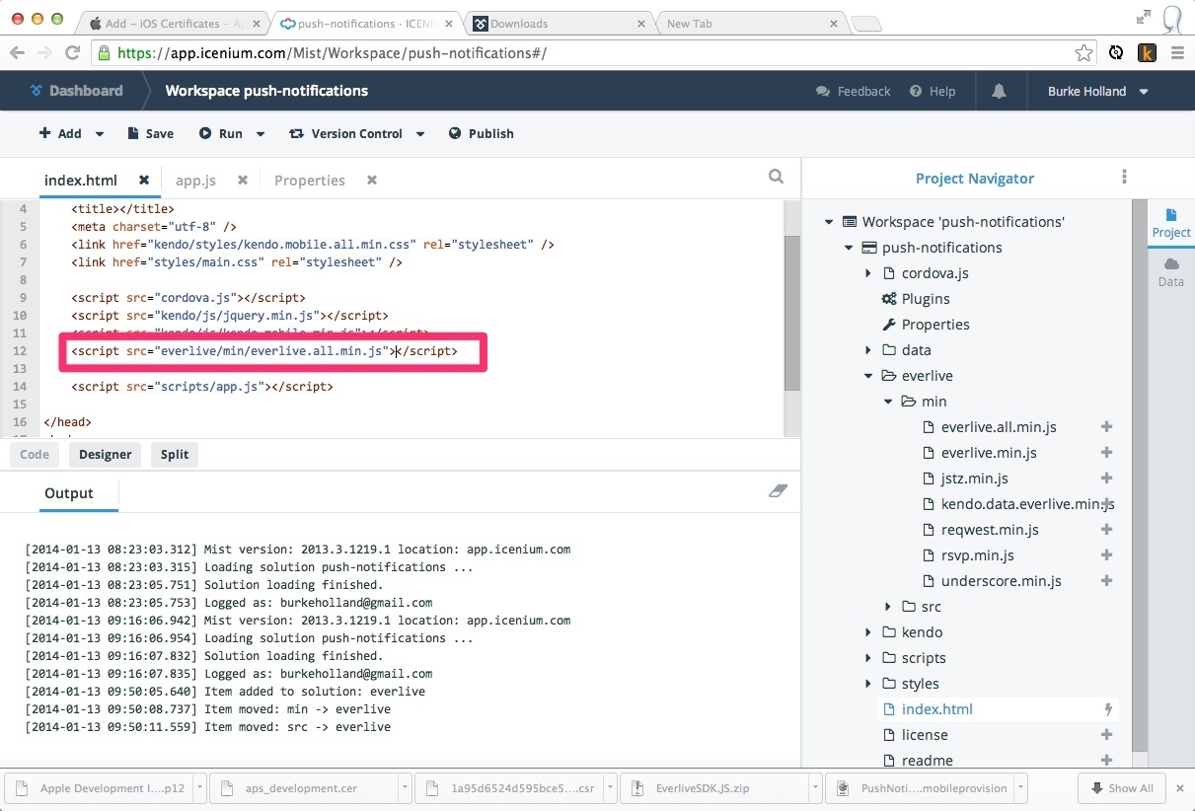Open Project Navigator options menu (three dots)

tap(1124, 178)
